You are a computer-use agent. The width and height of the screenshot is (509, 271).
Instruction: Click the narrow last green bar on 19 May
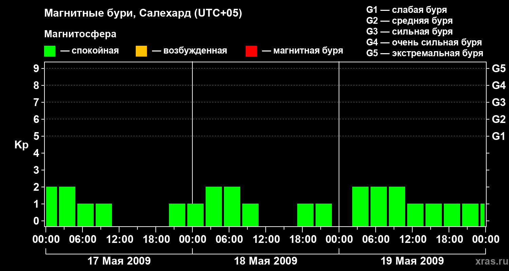(482, 215)
